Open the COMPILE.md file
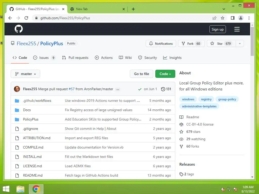 (x=33, y=147)
